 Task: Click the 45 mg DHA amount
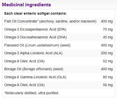[108, 37]
